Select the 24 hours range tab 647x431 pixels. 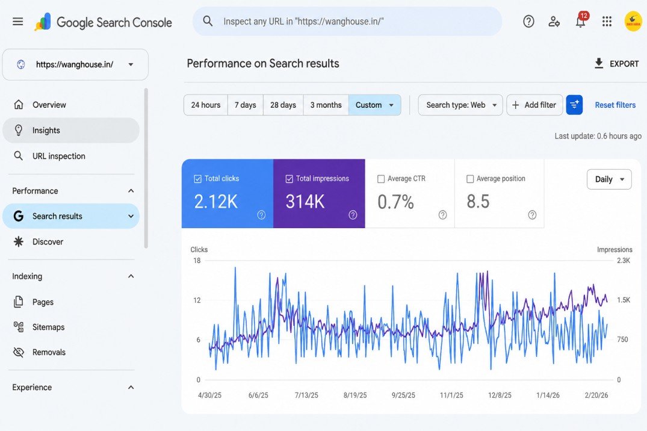pyautogui.click(x=205, y=105)
